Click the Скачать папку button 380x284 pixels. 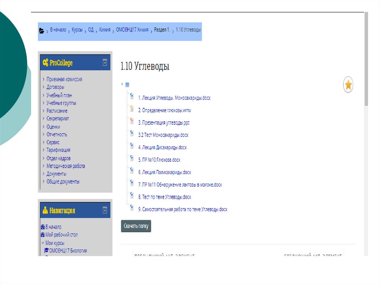tap(136, 226)
